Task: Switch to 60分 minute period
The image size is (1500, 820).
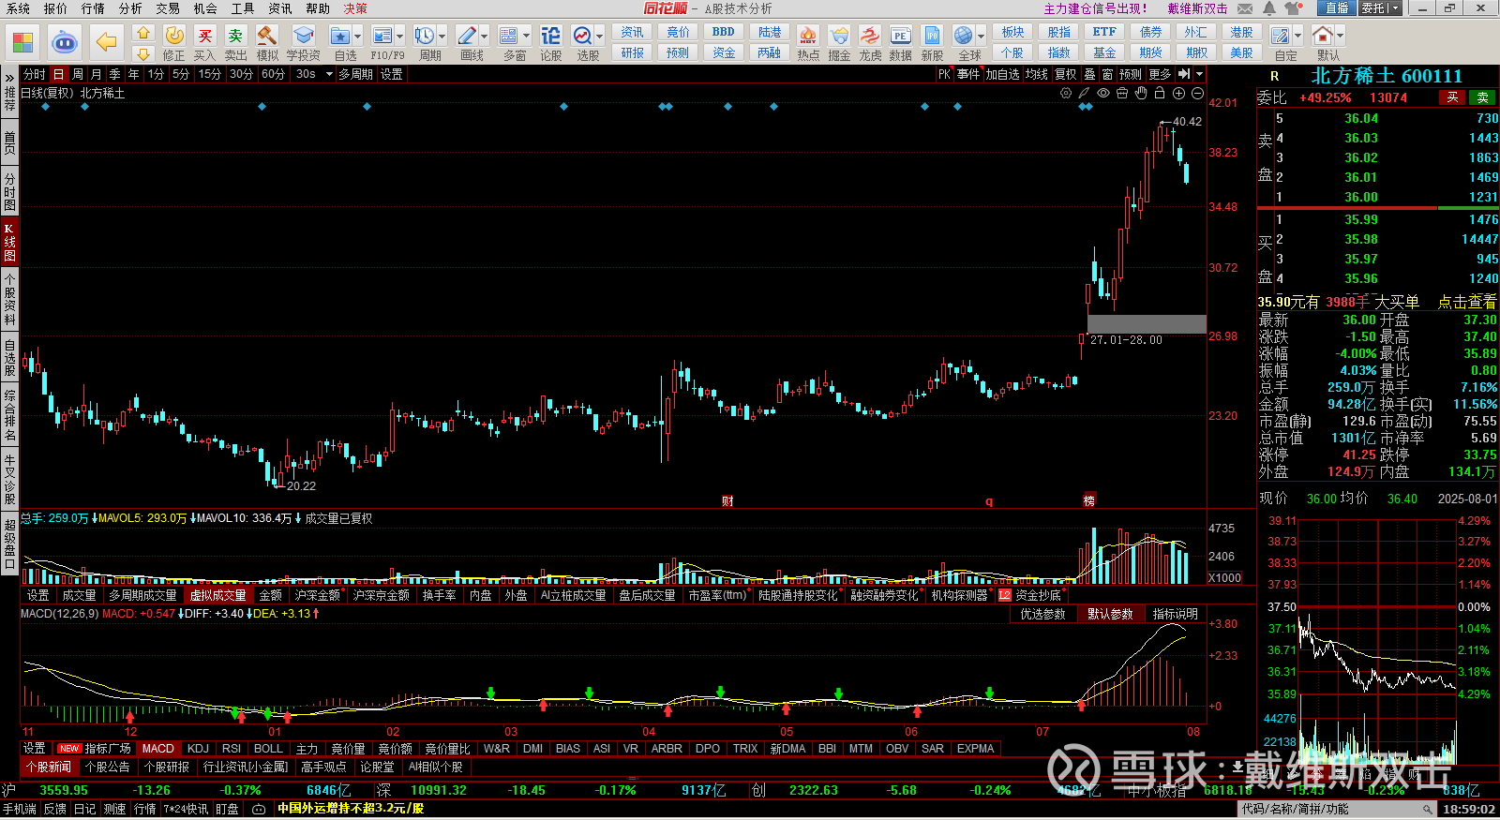Action: (273, 74)
